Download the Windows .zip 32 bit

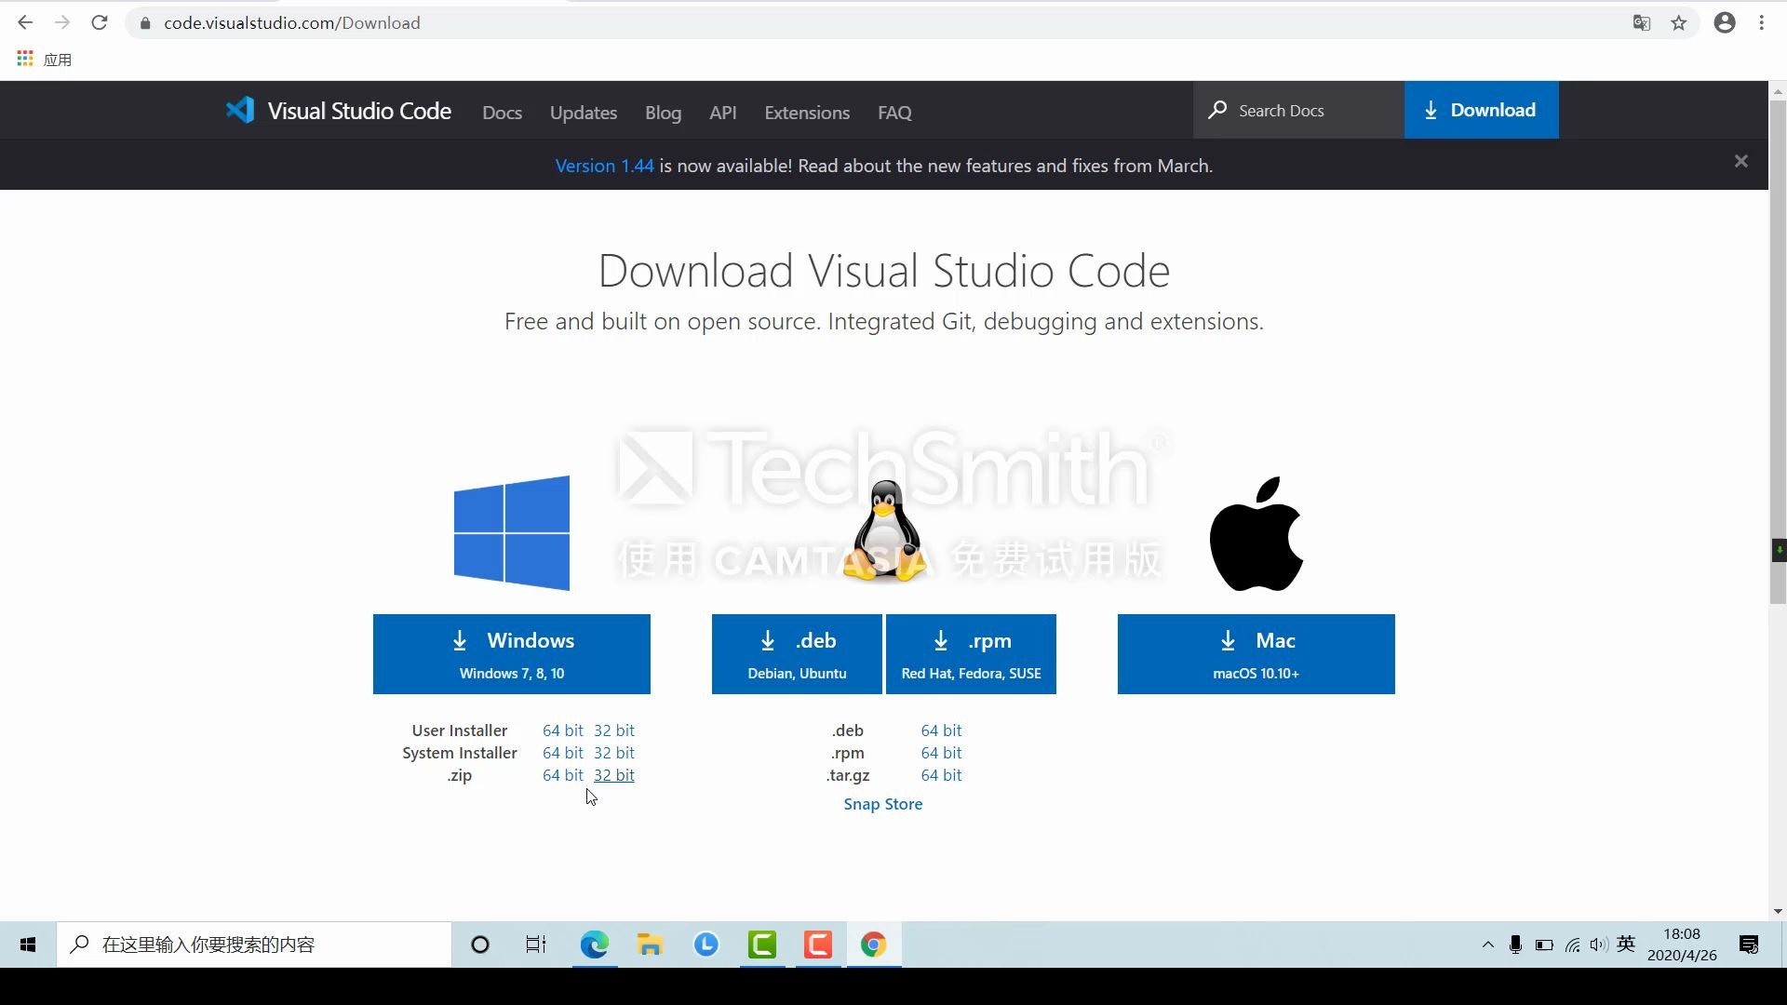(x=614, y=775)
